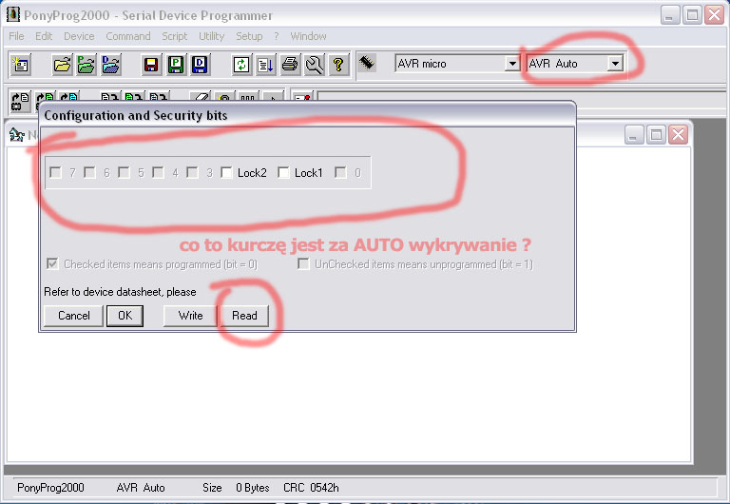730x504 pixels.
Task: Click the chip icon beside AVR micro
Action: pyautogui.click(x=367, y=63)
